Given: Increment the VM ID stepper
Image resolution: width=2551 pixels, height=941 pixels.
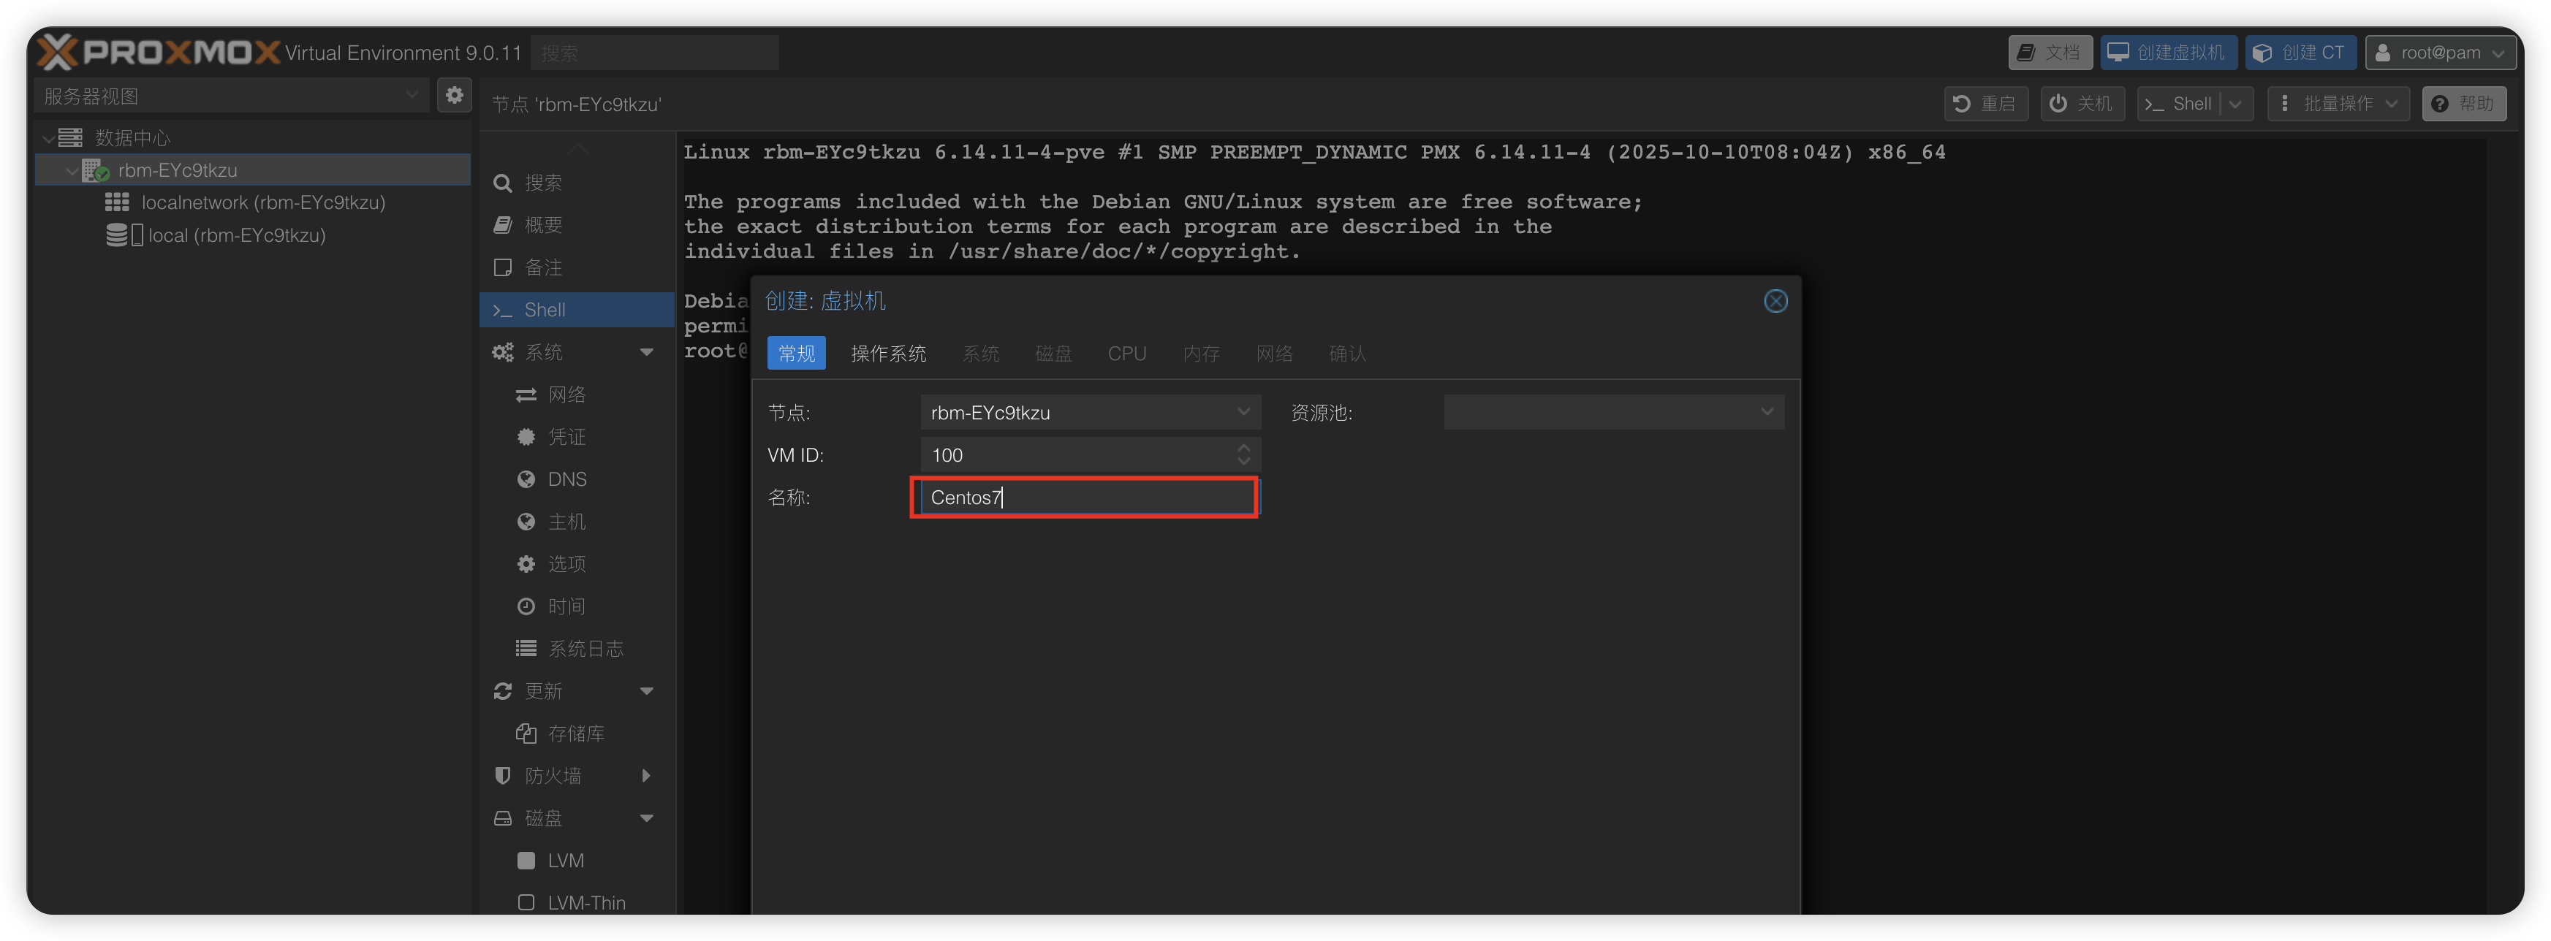Looking at the screenshot, I should pyautogui.click(x=1244, y=449).
